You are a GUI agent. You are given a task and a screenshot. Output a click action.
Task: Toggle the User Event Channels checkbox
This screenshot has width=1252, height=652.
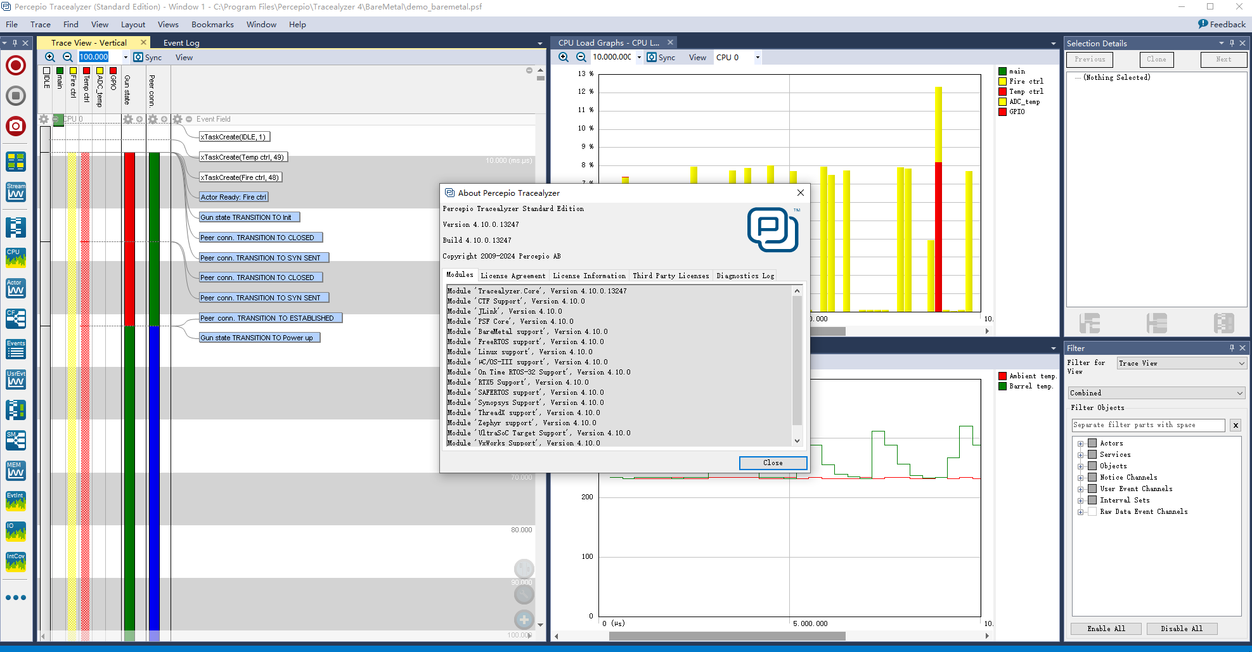1092,489
